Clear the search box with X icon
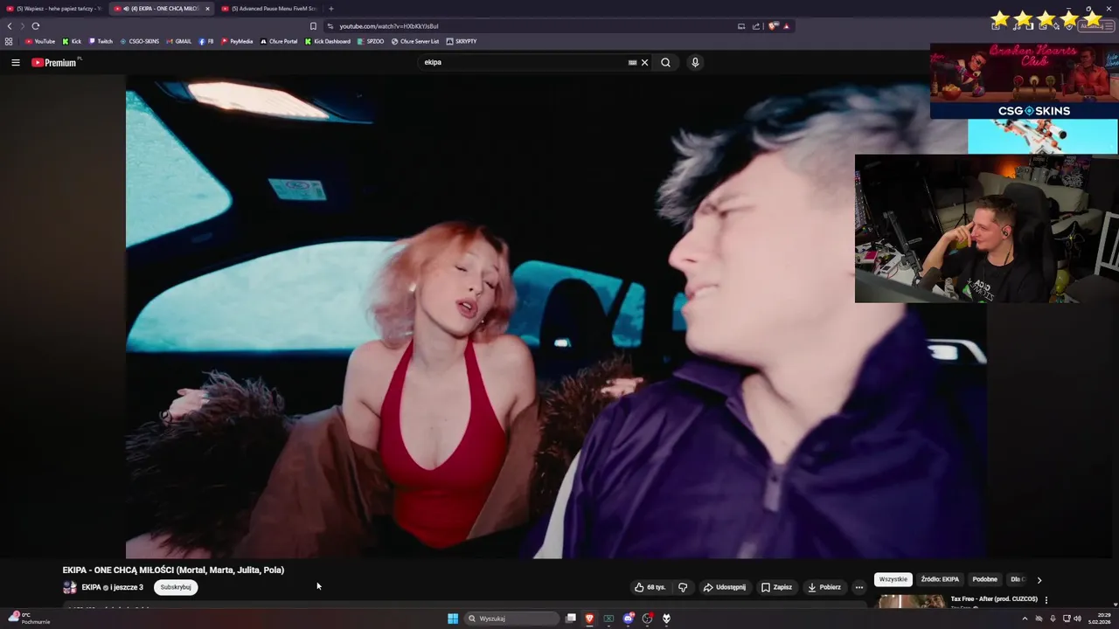 coord(644,62)
